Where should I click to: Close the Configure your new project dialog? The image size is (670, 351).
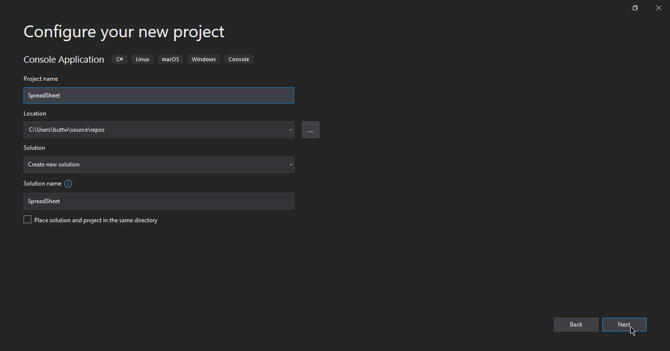click(x=658, y=8)
